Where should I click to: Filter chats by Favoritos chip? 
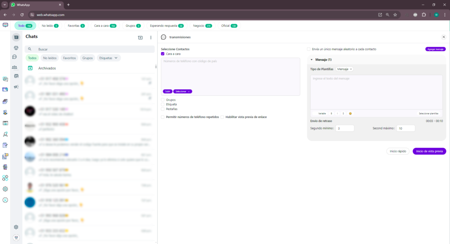tap(69, 58)
